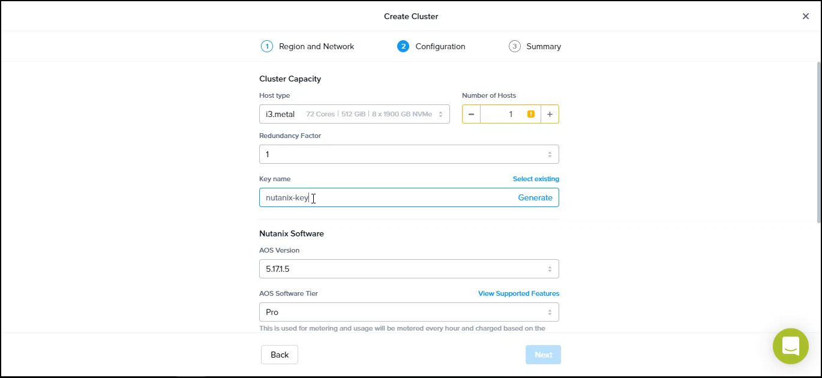Click step 1 circle icon
Screen dimensions: 822x378
pos(267,46)
